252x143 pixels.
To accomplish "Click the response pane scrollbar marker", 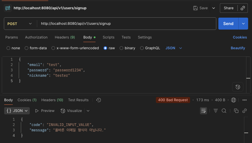I will (x=246, y=133).
